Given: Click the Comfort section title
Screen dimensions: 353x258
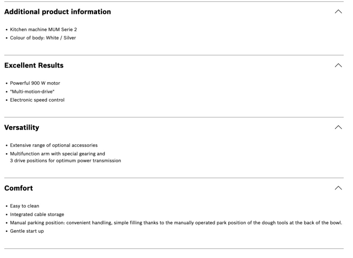Looking at the screenshot, I should [18, 188].
